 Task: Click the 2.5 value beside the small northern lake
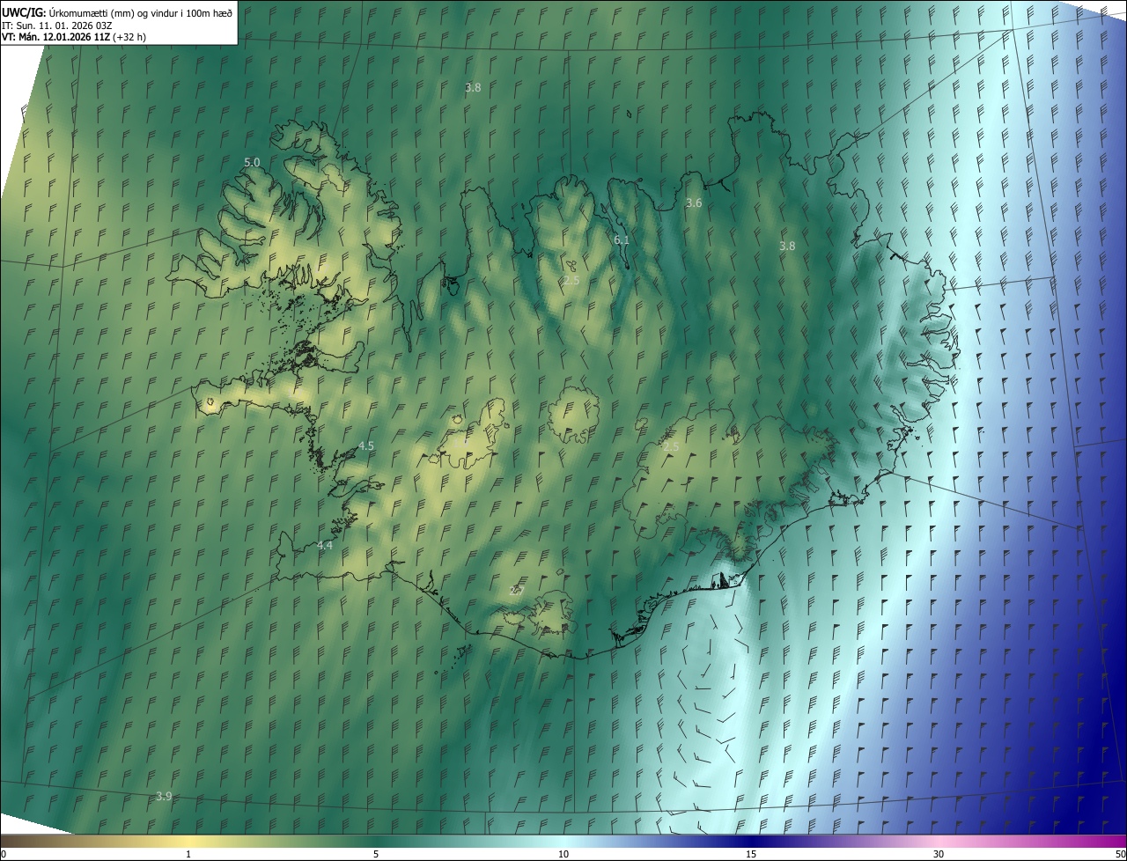pos(571,280)
